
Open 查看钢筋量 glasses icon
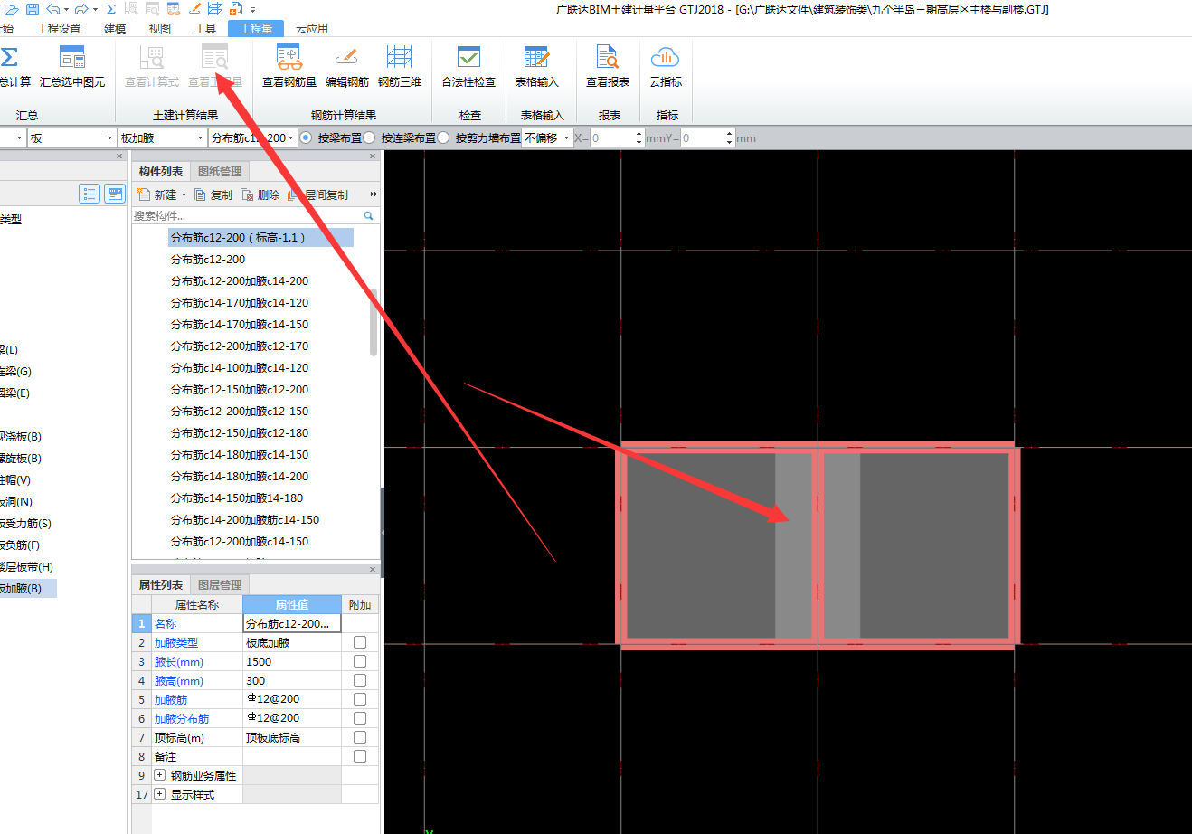click(x=289, y=58)
